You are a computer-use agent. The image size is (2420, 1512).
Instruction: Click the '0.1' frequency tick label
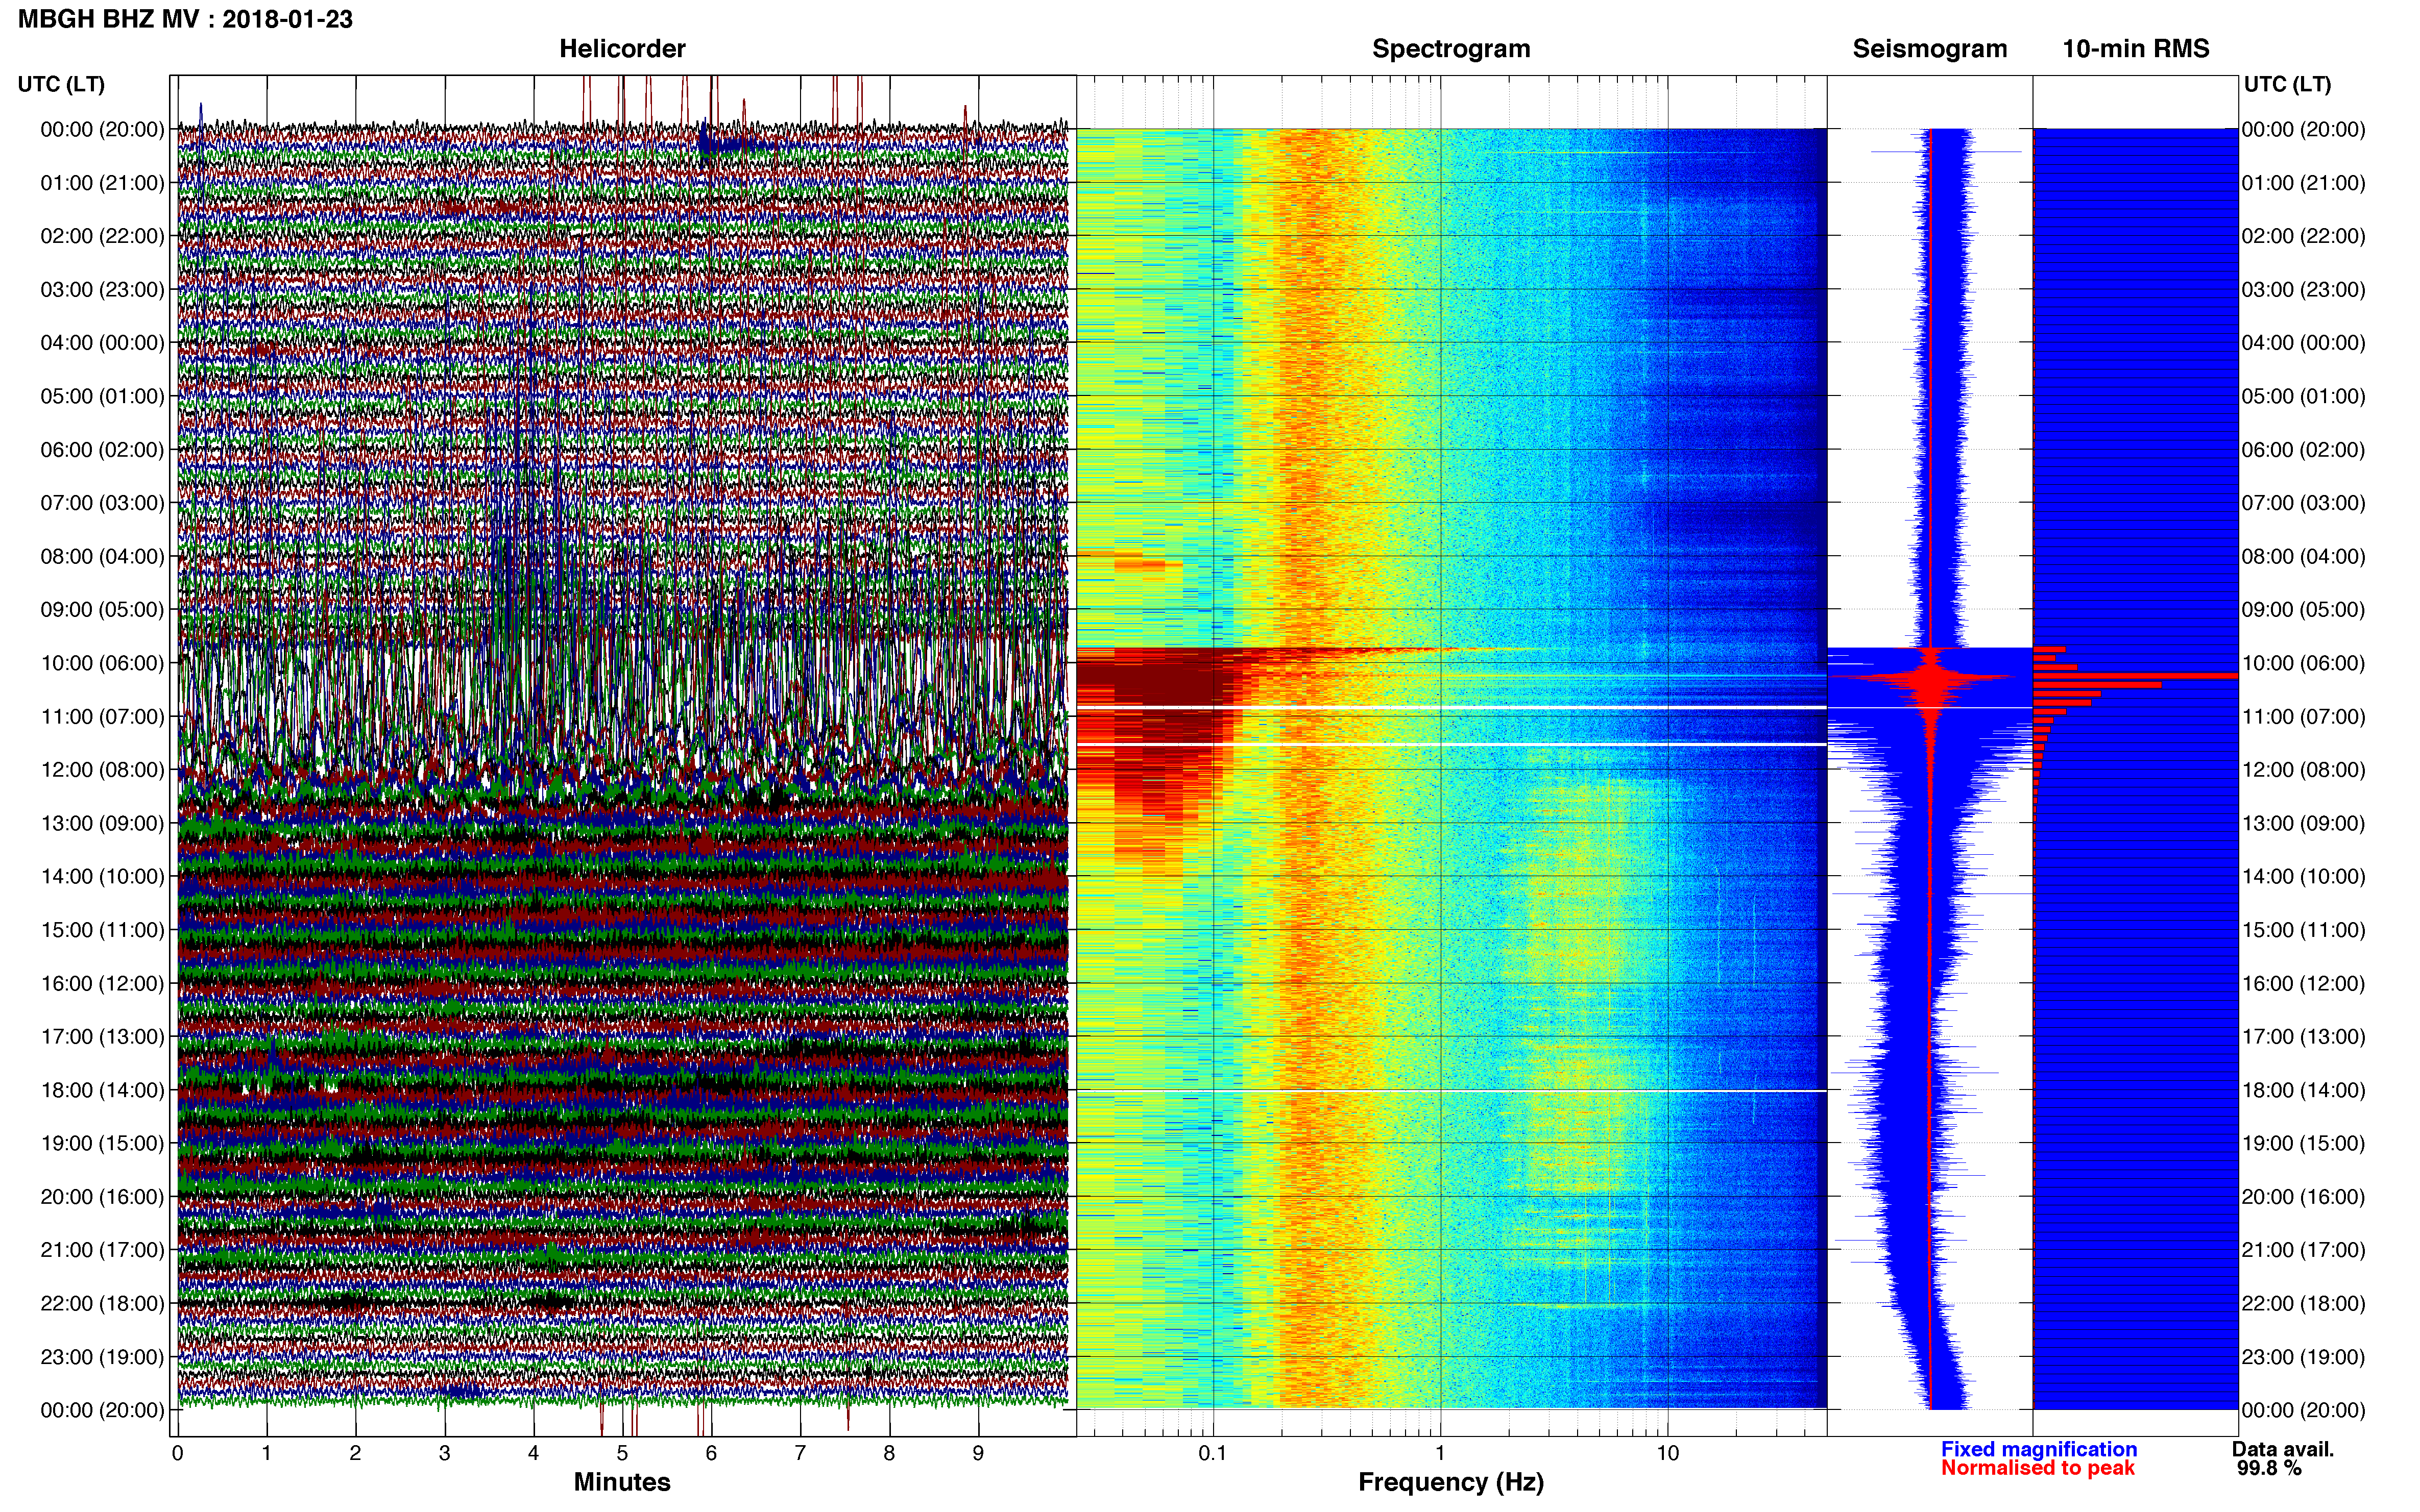point(1213,1453)
